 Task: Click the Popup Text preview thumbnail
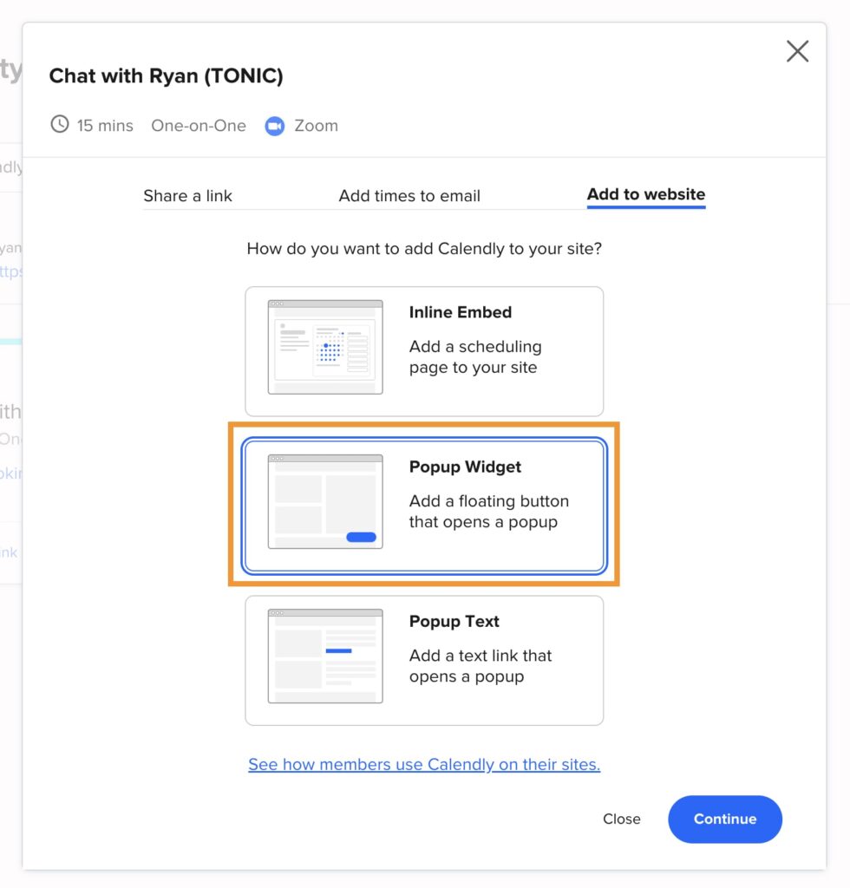325,656
